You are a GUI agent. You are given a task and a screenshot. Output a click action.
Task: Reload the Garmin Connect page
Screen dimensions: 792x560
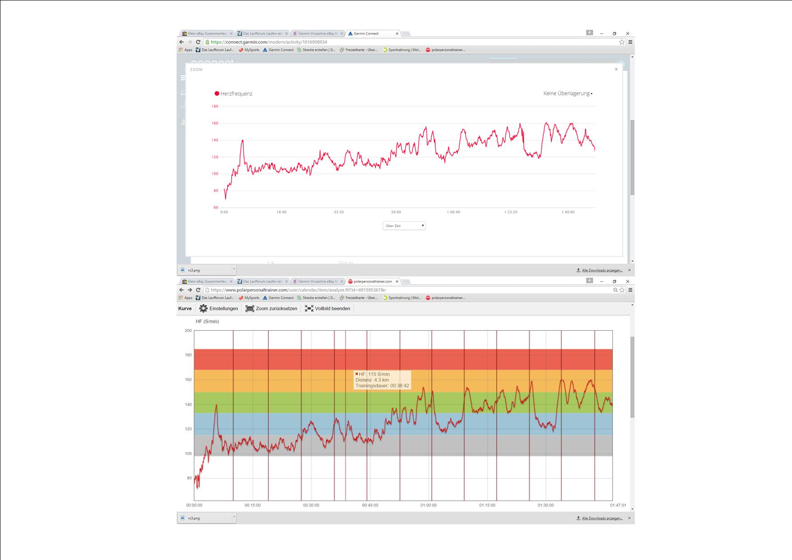coord(198,42)
